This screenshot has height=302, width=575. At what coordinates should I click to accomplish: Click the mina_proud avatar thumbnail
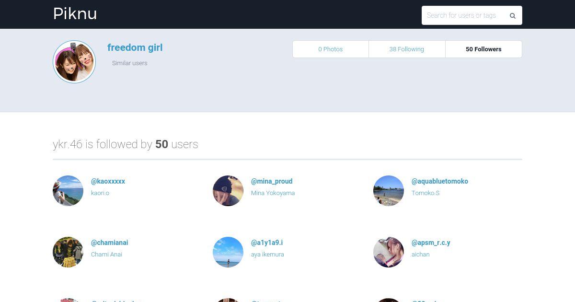pyautogui.click(x=228, y=191)
